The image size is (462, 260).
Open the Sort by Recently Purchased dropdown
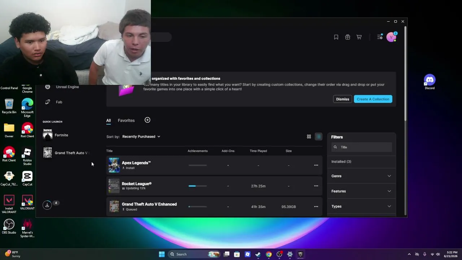pos(141,136)
